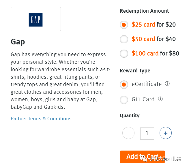Select the $100 card radio button
Viewport: 187px width, 167px height.
124,54
